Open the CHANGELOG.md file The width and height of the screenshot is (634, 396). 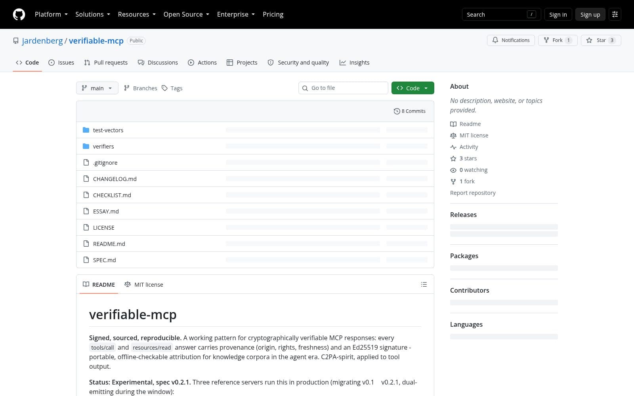(115, 179)
